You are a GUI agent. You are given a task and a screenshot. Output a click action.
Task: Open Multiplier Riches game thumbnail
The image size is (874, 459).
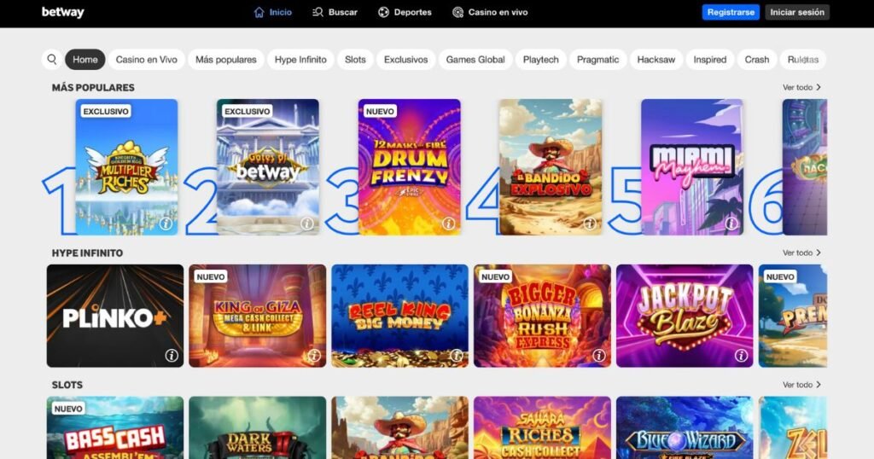126,167
